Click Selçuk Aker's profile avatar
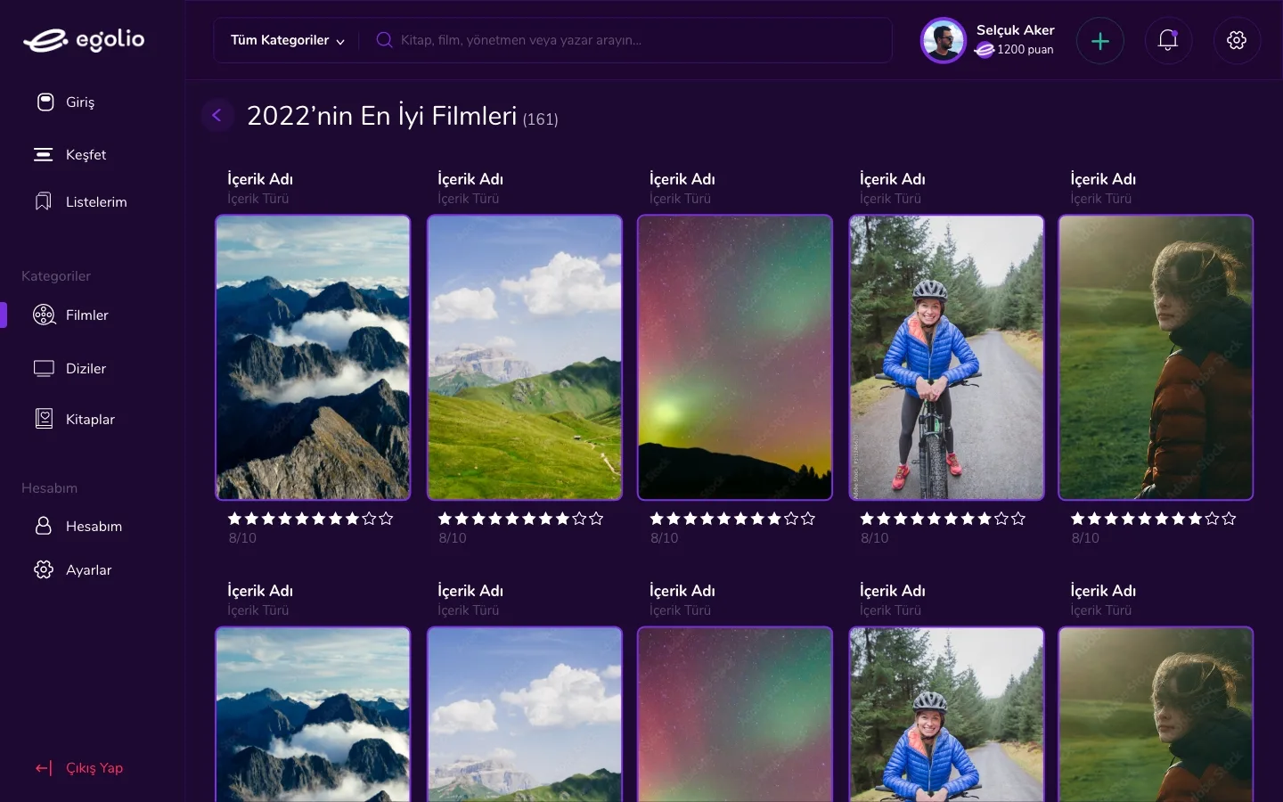Screen dimensions: 1283x802 (x=943, y=41)
